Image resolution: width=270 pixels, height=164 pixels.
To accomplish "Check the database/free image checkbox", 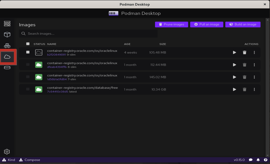I will pos(28,89).
